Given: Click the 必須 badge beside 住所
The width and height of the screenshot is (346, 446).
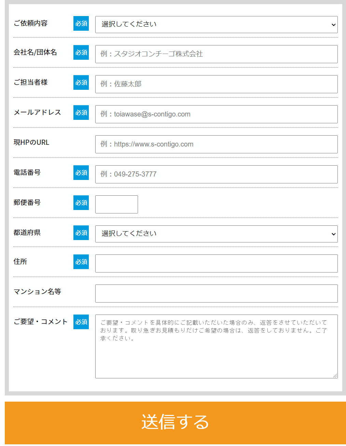Looking at the screenshot, I should click(x=81, y=262).
